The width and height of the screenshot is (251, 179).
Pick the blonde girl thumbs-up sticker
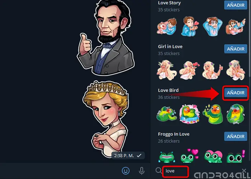[212, 70]
